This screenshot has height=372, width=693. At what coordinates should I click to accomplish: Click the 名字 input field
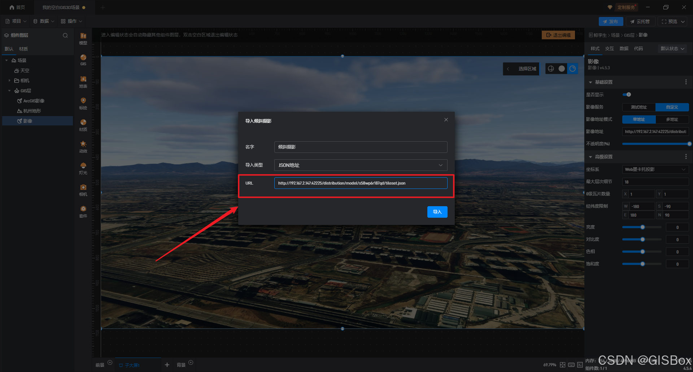click(x=361, y=147)
